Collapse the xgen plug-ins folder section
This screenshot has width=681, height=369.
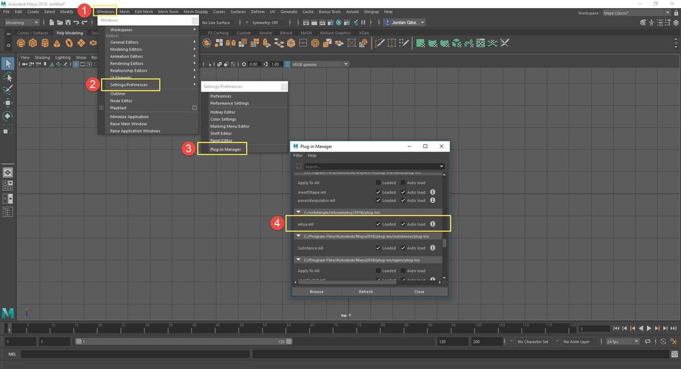[x=299, y=259]
